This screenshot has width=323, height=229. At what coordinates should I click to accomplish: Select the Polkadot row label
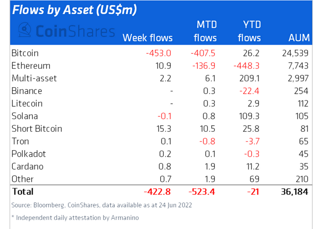click(30, 154)
